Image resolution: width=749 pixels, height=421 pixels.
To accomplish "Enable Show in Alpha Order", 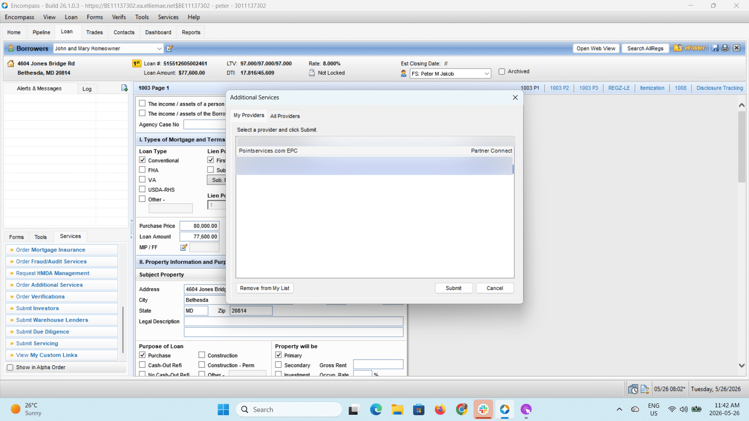I will 10,367.
